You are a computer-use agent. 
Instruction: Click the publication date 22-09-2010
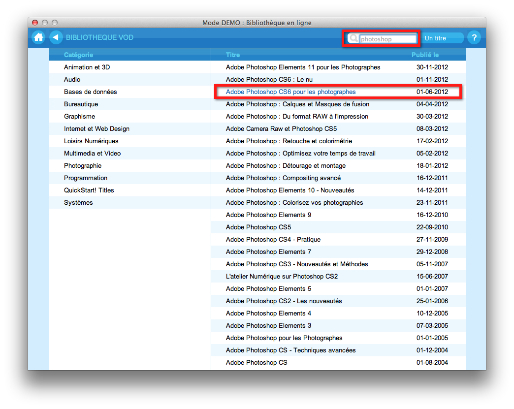click(x=432, y=227)
